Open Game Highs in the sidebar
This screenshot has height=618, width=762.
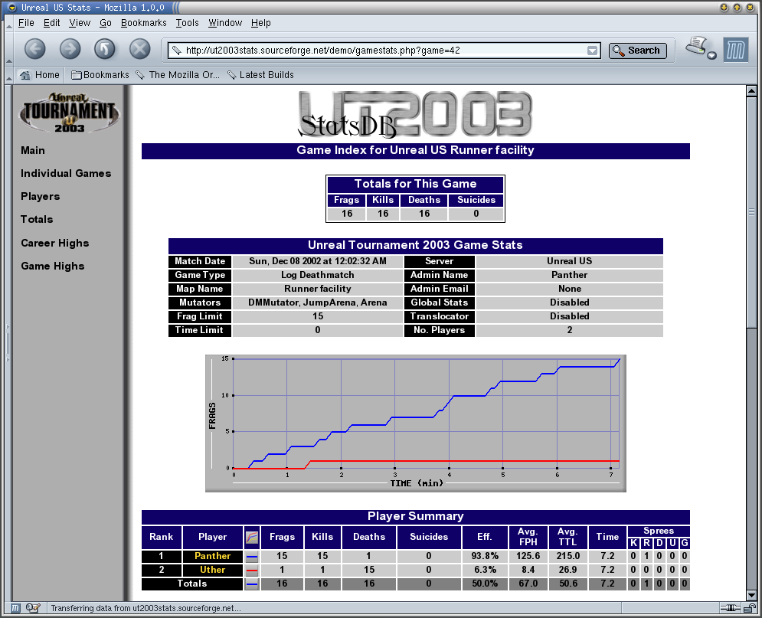click(53, 266)
